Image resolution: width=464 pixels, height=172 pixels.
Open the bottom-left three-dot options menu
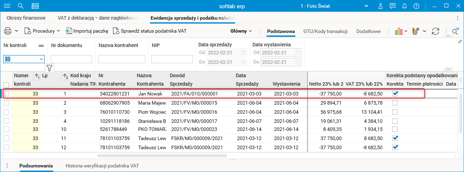coord(7,165)
